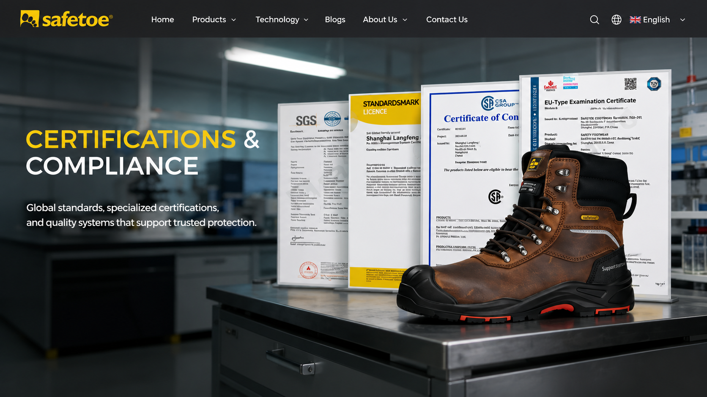Expand the Products dropdown chevron
This screenshot has height=397, width=707.
click(233, 20)
